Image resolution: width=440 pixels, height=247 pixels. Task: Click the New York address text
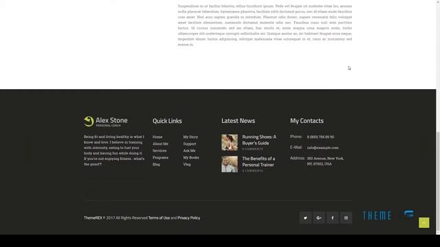tap(325, 161)
